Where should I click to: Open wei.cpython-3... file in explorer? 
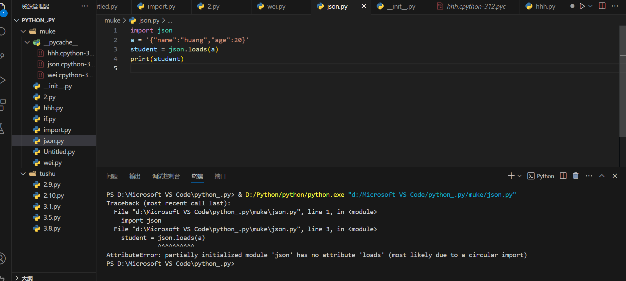click(54, 75)
